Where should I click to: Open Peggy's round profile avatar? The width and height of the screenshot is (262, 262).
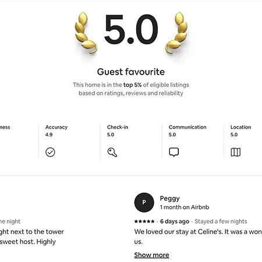point(144,203)
